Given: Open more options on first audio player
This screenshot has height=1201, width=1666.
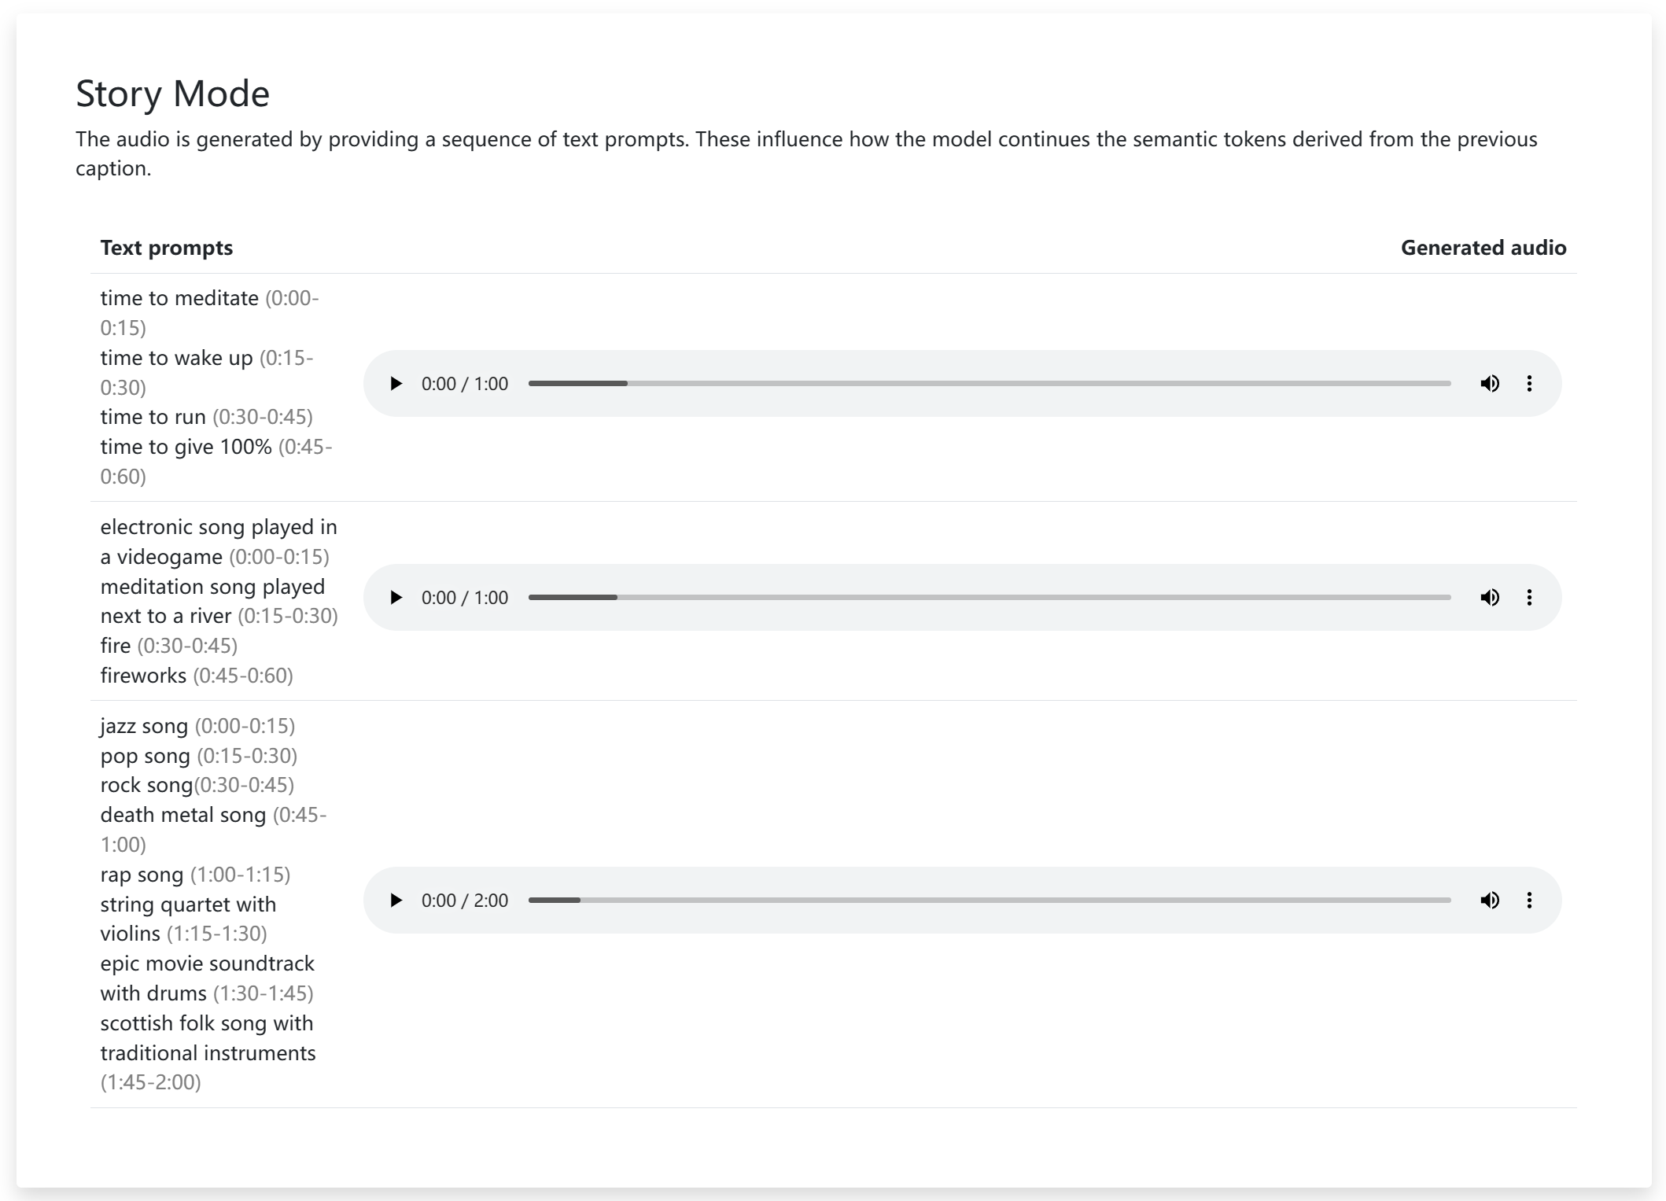Looking at the screenshot, I should point(1529,384).
